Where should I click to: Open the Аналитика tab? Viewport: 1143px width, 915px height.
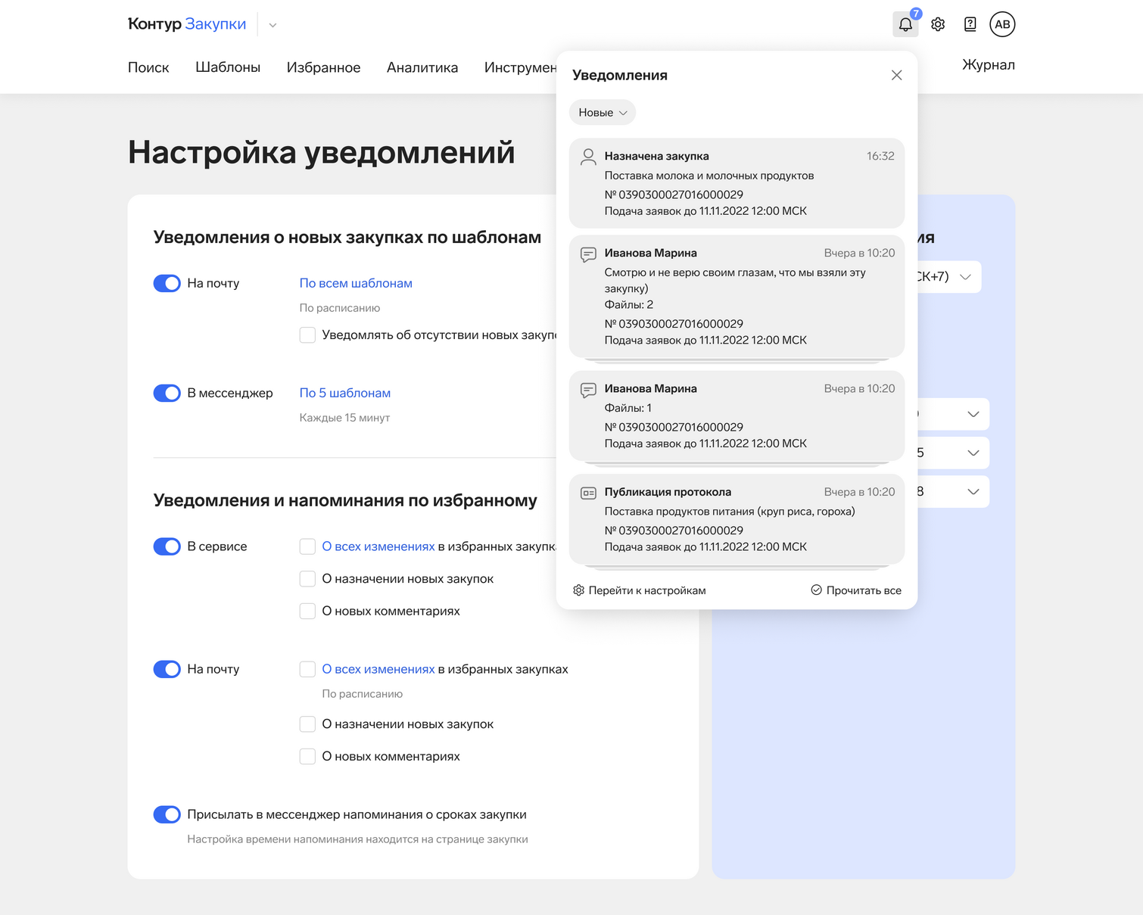[x=422, y=67]
